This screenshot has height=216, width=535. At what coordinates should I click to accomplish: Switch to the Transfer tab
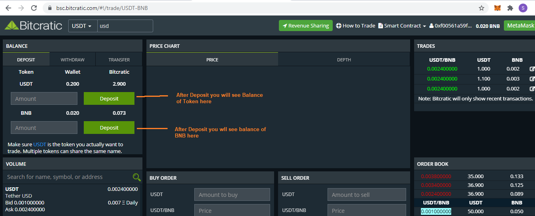pyautogui.click(x=119, y=60)
